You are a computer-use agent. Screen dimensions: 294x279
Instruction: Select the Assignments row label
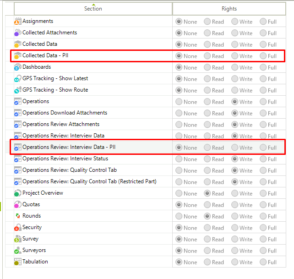(38, 21)
